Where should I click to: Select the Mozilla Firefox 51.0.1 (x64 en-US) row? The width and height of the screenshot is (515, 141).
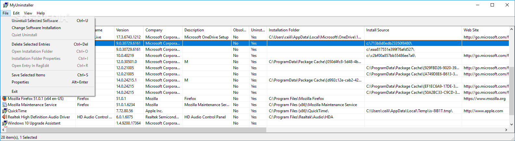tap(36, 99)
